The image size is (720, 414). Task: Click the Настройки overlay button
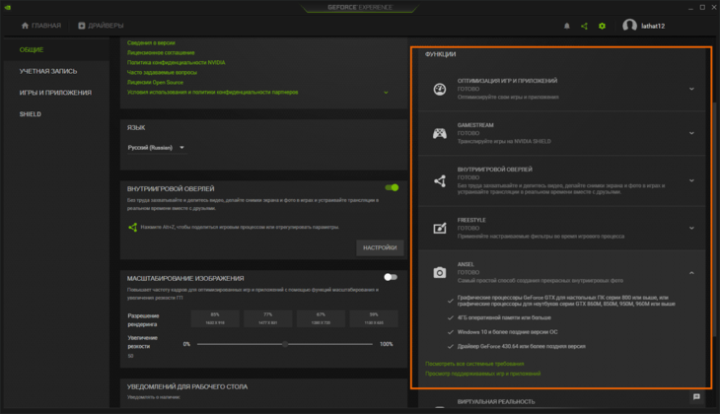tap(380, 247)
